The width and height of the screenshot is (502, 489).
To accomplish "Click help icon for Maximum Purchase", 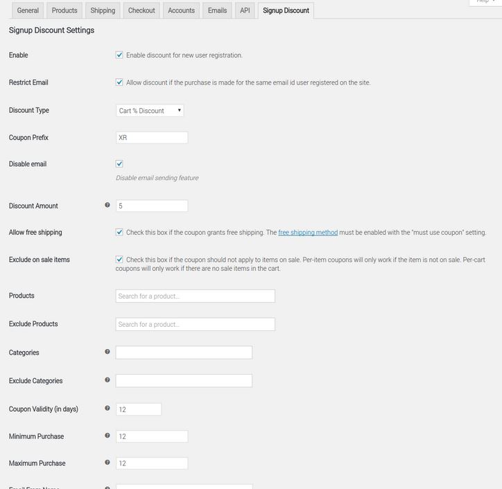I will pos(107,463).
